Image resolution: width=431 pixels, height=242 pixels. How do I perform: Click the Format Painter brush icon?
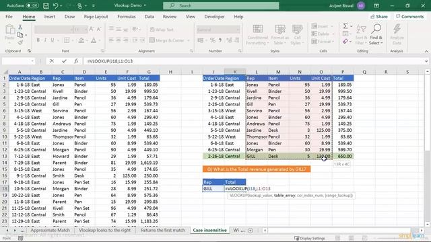[x=20, y=42]
